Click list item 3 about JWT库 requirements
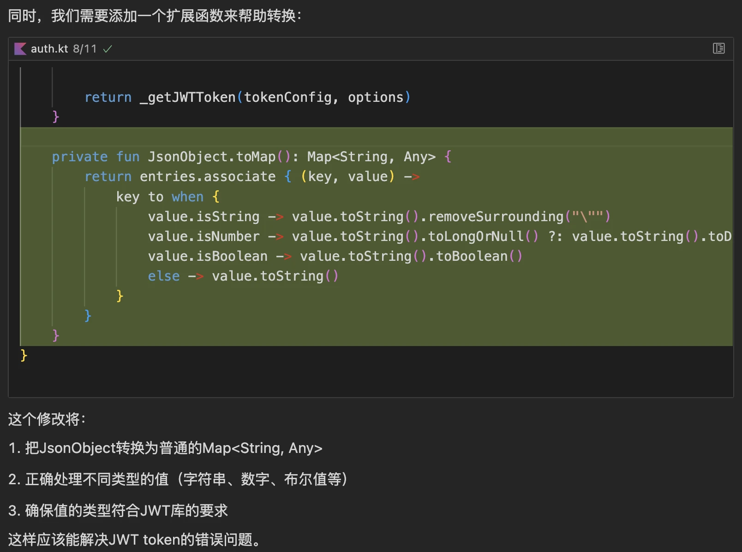742x552 pixels. tap(118, 511)
